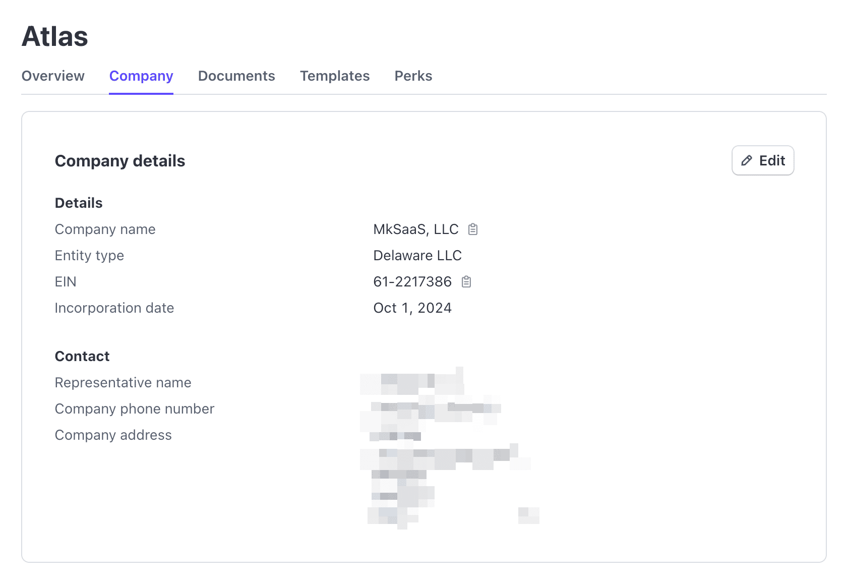Click the MkSaaS, LLC company name text
The height and width of the screenshot is (584, 848).
415,229
